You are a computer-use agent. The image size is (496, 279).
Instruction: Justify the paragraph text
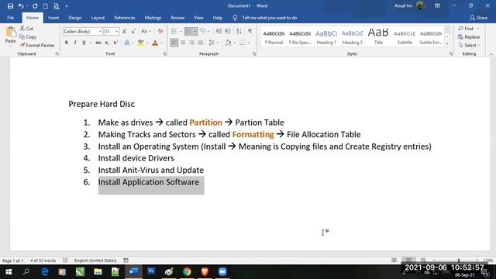[x=201, y=43]
